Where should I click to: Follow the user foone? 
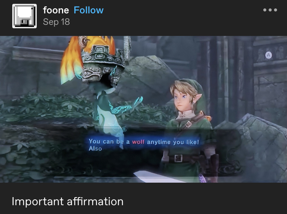89,10
